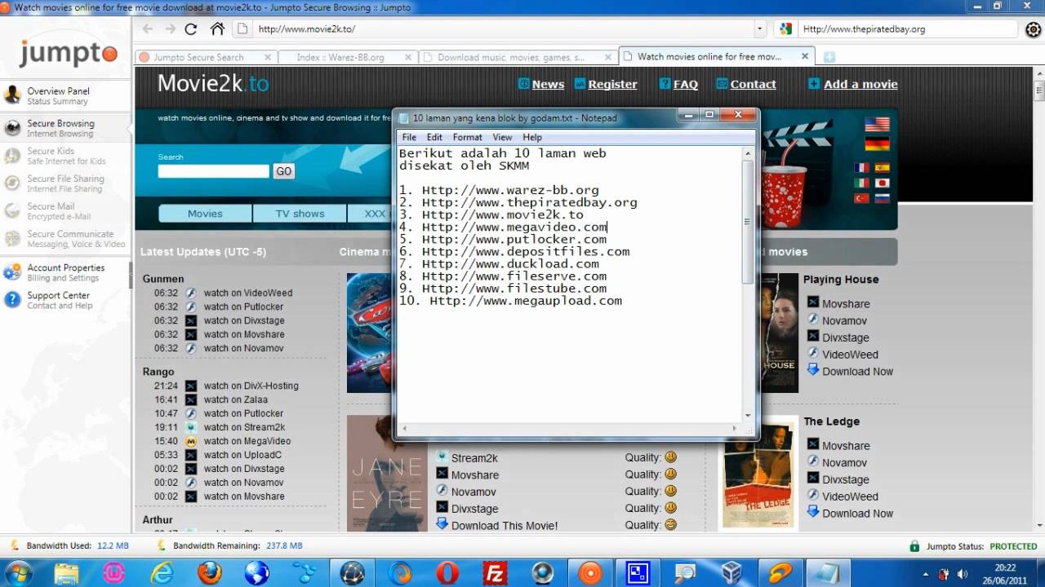Launch Opera from the taskbar
This screenshot has width=1045, height=587.
coord(447,572)
